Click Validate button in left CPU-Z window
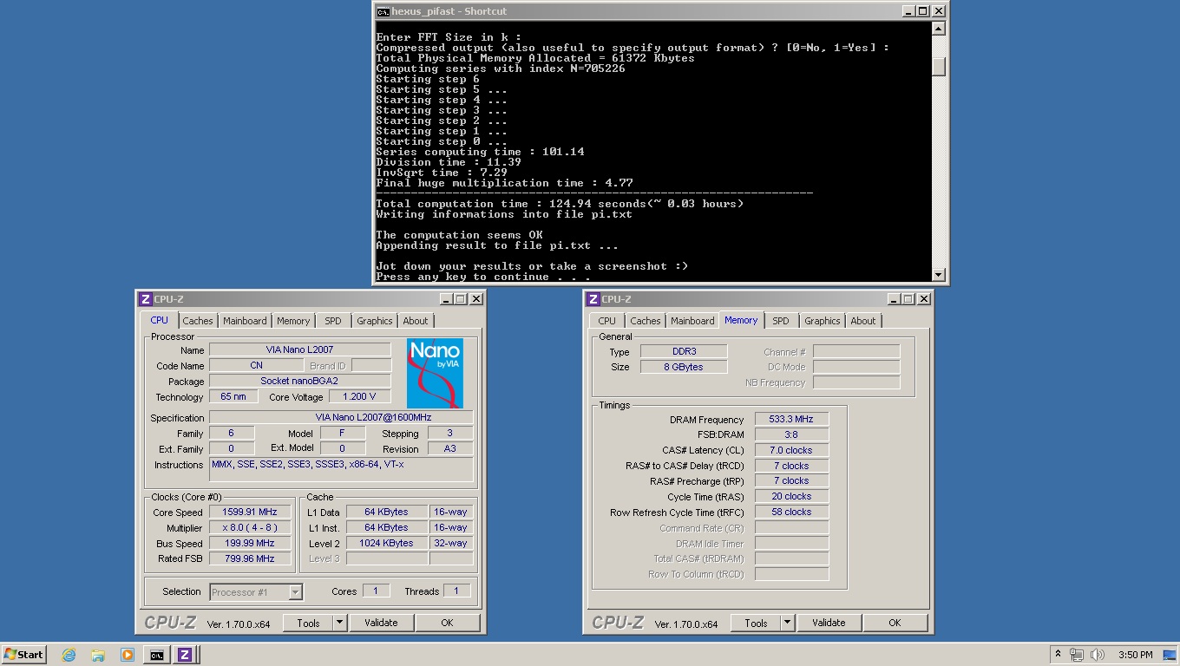The height and width of the screenshot is (666, 1180). pyautogui.click(x=381, y=623)
